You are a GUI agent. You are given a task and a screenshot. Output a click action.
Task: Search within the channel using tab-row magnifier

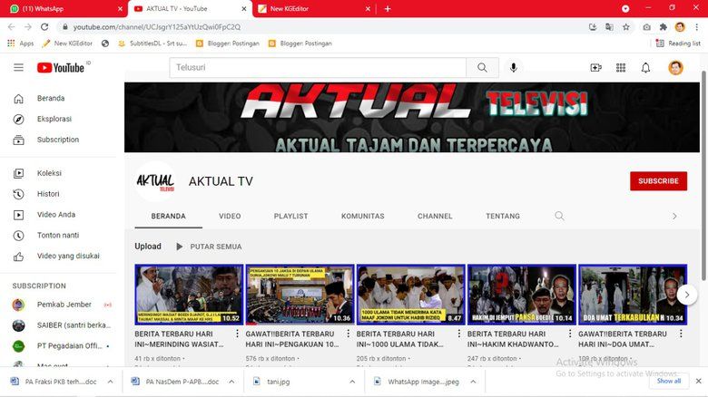pos(559,217)
